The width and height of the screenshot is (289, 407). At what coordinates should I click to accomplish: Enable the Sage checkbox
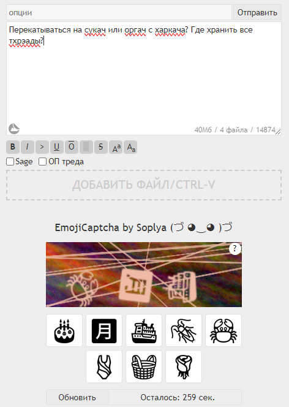pyautogui.click(x=10, y=162)
